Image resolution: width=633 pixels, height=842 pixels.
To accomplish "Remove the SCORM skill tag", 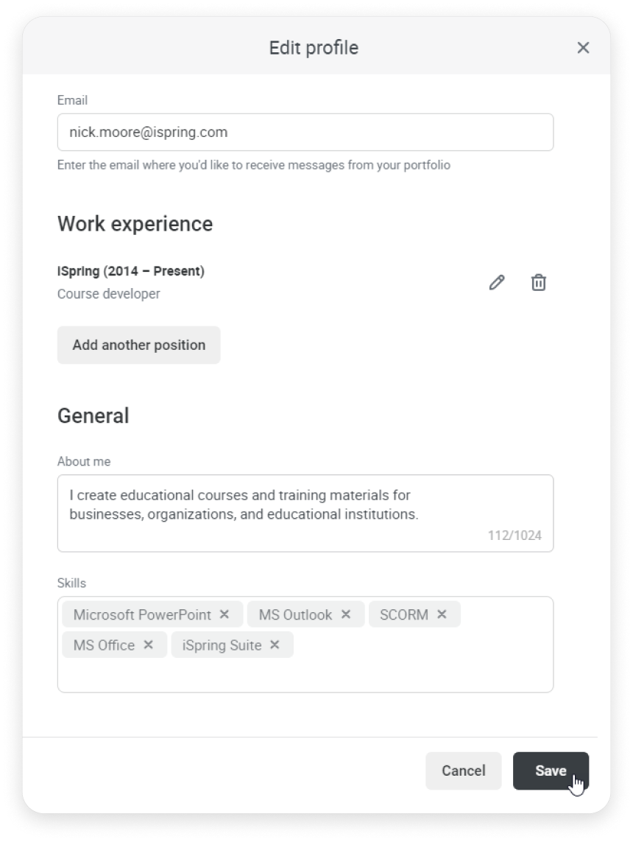I will coord(442,614).
